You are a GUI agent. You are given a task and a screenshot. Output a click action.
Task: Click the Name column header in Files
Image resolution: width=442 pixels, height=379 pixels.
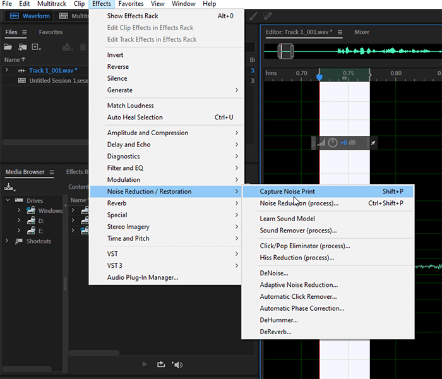pos(13,59)
